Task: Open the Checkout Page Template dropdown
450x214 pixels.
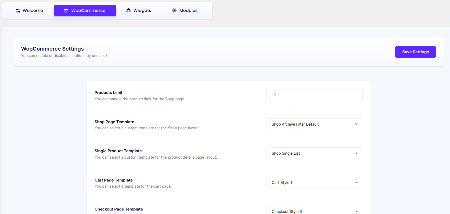Action: pyautogui.click(x=314, y=210)
